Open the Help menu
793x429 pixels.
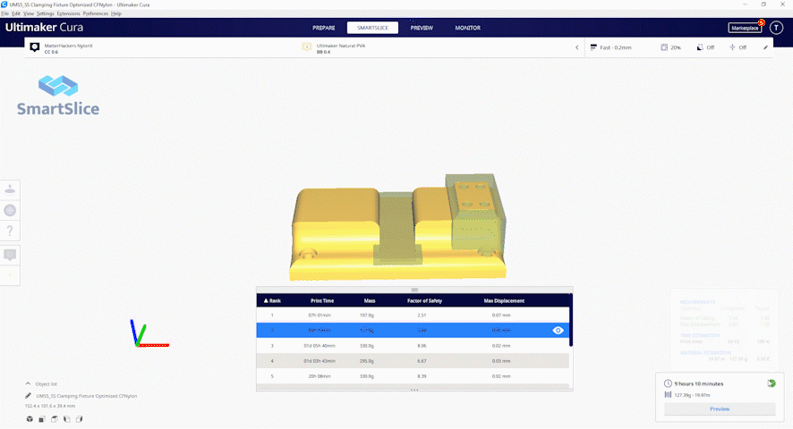tap(116, 13)
